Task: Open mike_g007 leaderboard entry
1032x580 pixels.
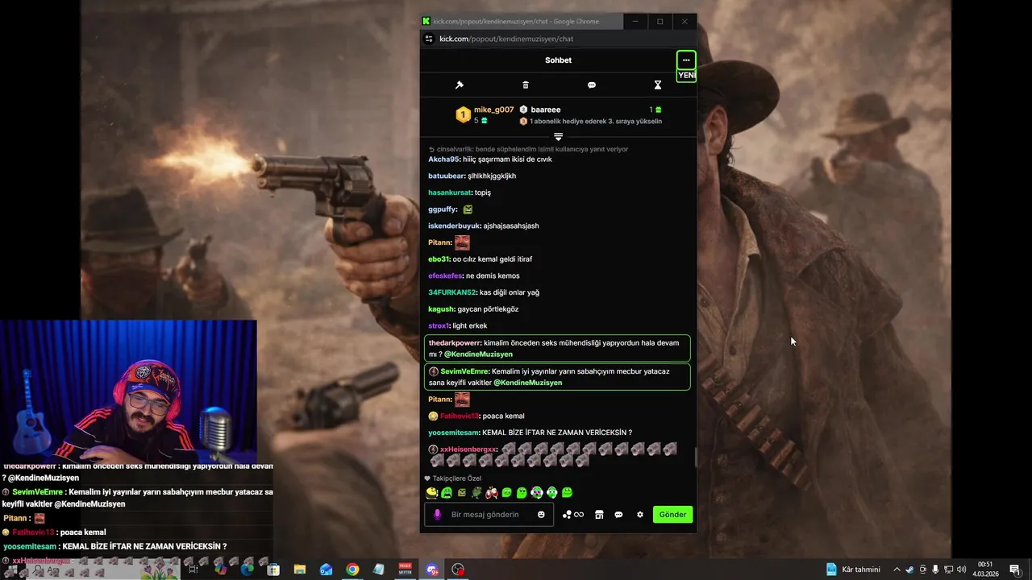Action: (x=485, y=114)
